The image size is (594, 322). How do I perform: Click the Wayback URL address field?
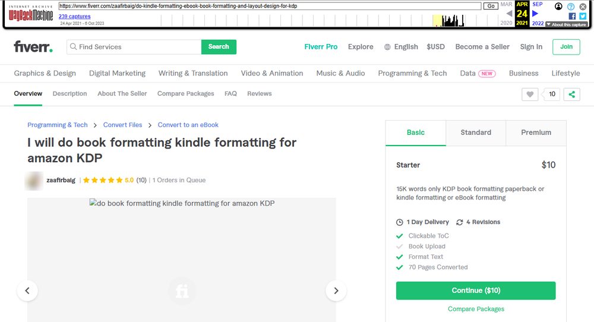[x=270, y=6]
